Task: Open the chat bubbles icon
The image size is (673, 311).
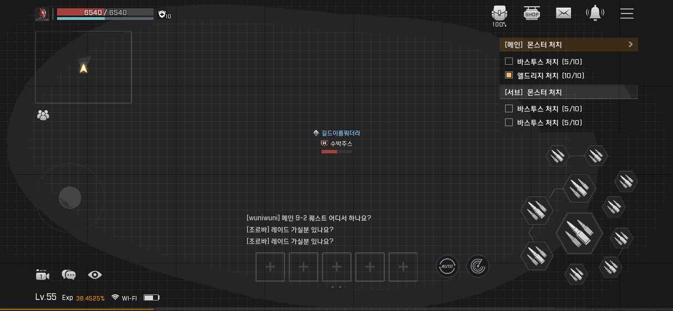Action: (69, 275)
